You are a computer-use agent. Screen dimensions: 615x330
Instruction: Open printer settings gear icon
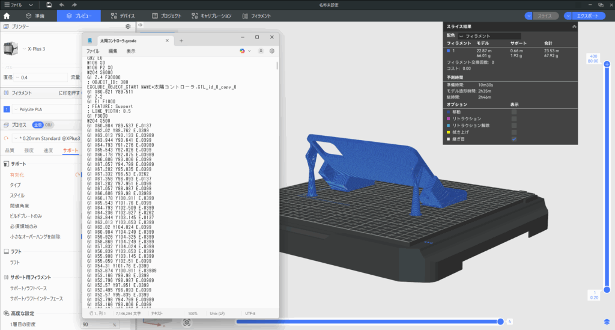[x=128, y=26]
